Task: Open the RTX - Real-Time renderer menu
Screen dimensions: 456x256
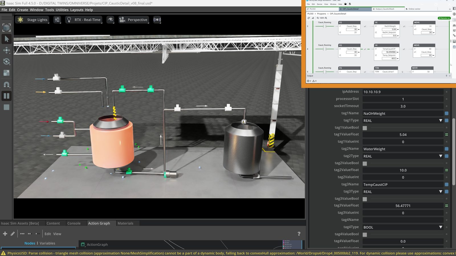Action: pos(84,20)
